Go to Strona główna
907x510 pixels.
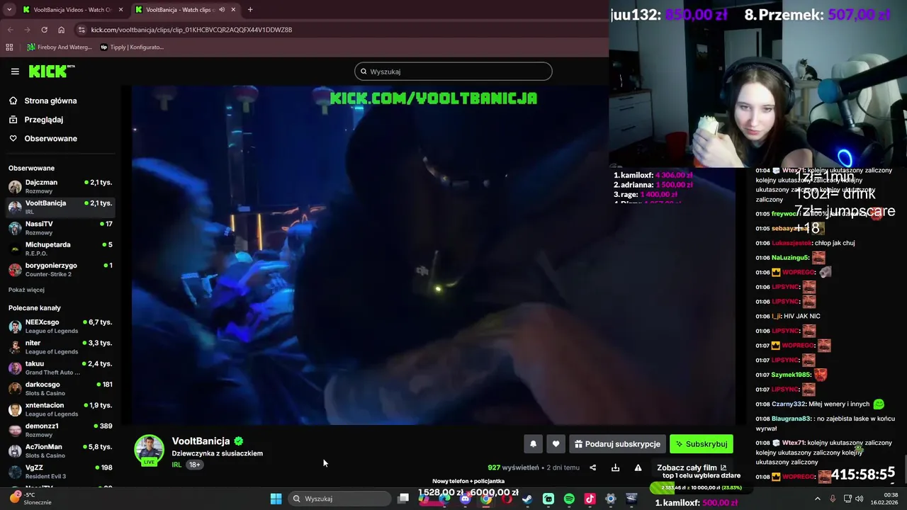(x=50, y=101)
